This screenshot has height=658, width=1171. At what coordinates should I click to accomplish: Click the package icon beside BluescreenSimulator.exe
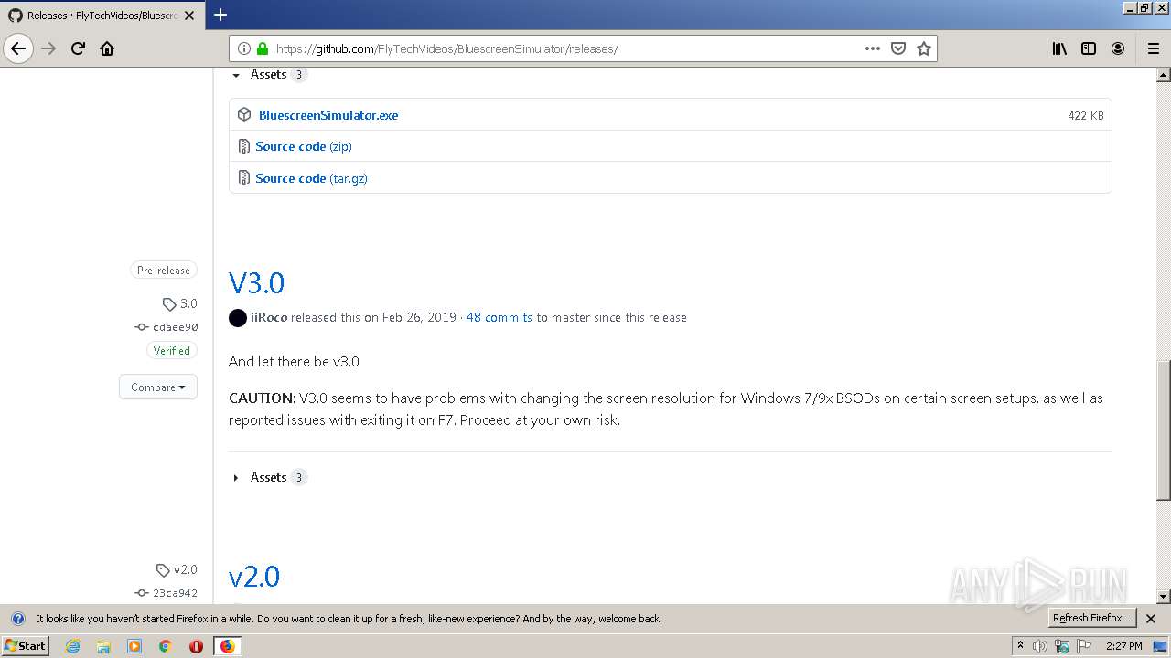244,114
